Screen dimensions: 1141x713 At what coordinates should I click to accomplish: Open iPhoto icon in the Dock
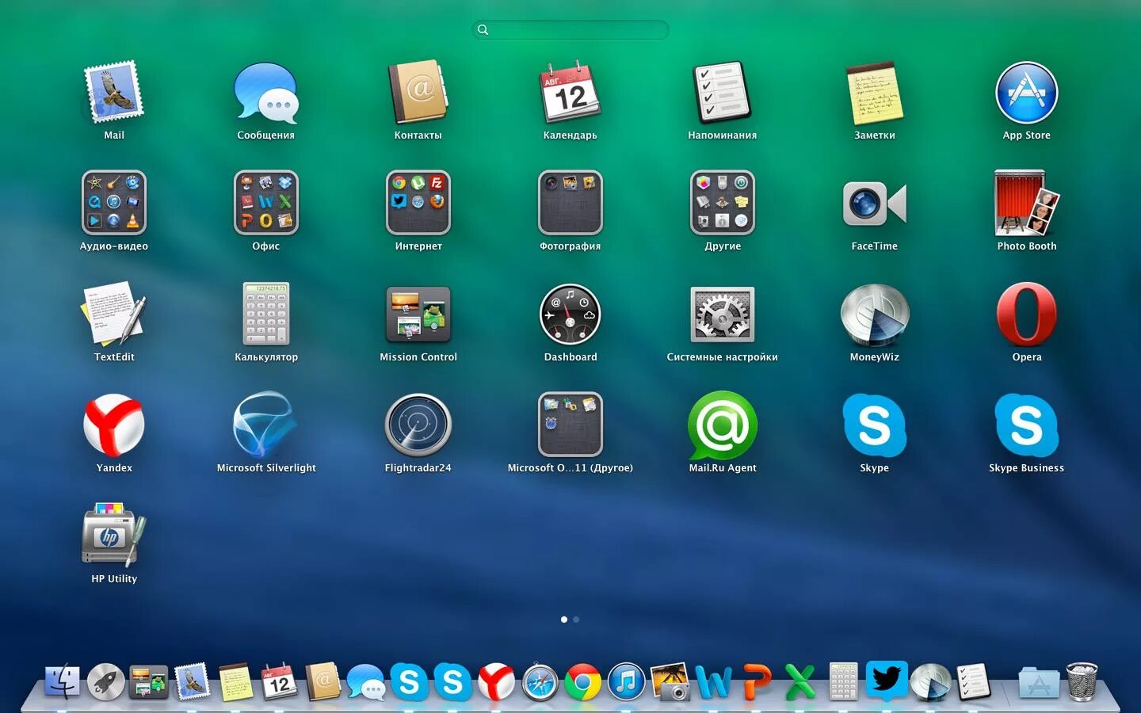[x=670, y=682]
